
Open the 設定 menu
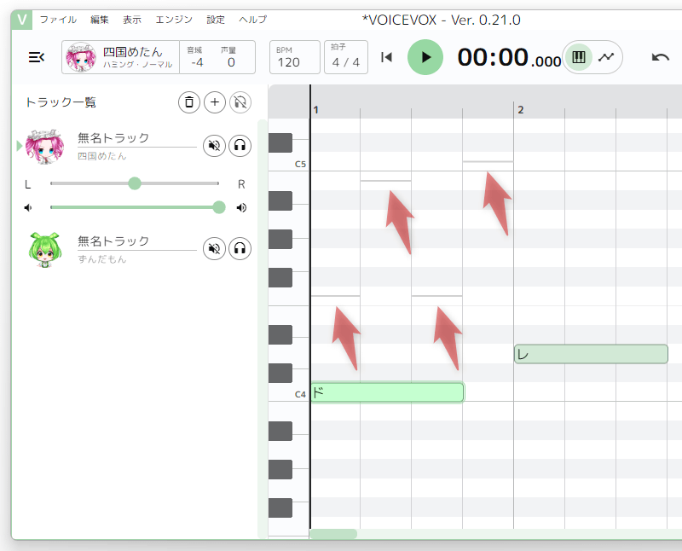[216, 20]
